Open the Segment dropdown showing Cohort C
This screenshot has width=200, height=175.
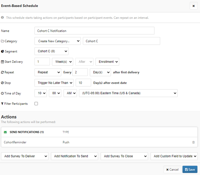tap(51, 51)
